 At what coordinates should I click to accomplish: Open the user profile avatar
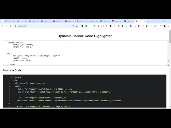coord(165,26)
